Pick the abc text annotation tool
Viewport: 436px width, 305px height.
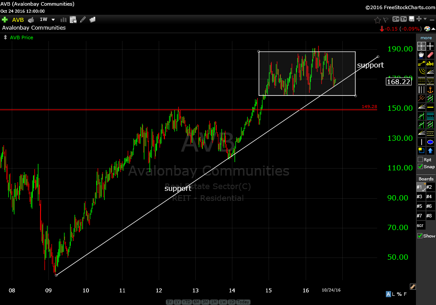[430, 64]
